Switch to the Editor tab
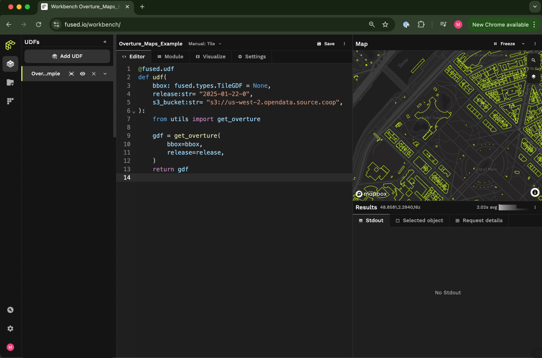Screen dimensions: 542x358 pyautogui.click(x=134, y=57)
